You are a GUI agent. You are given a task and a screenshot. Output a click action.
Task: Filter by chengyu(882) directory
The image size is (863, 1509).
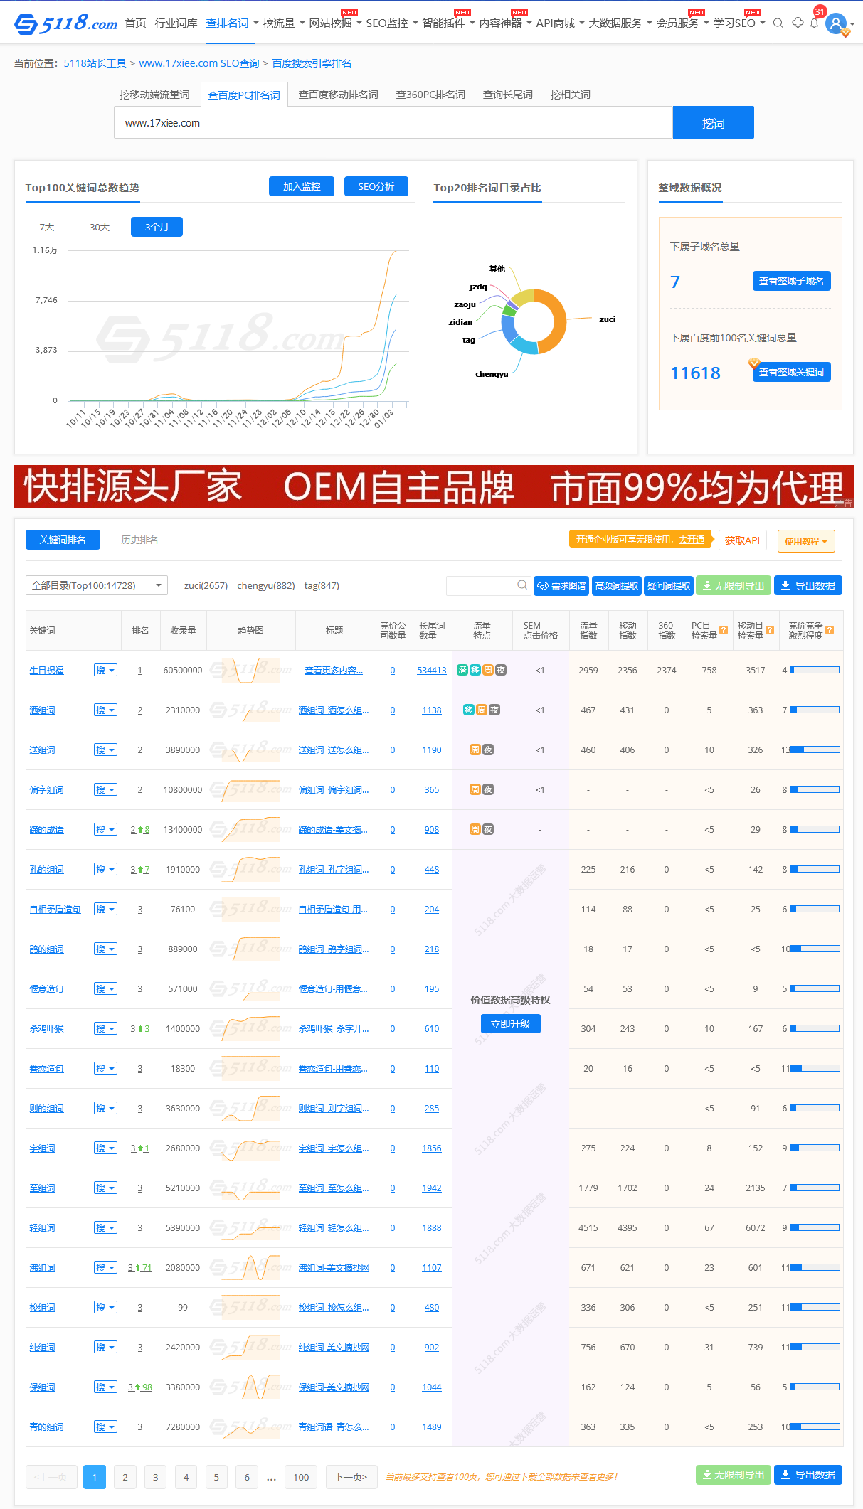(x=266, y=585)
